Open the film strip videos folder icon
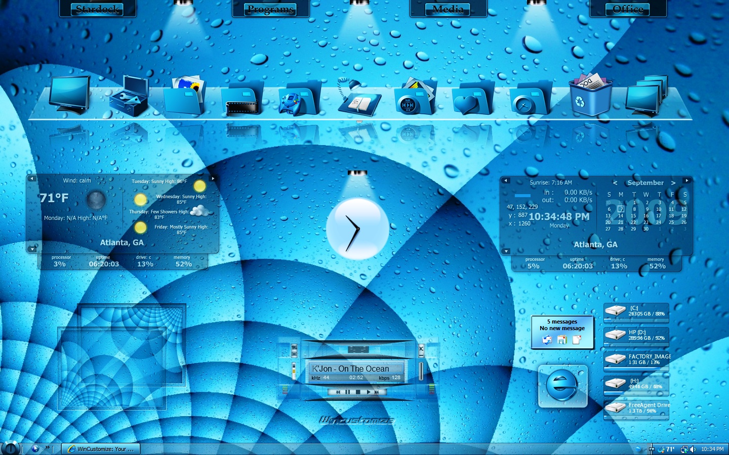The height and width of the screenshot is (455, 729). (242, 98)
